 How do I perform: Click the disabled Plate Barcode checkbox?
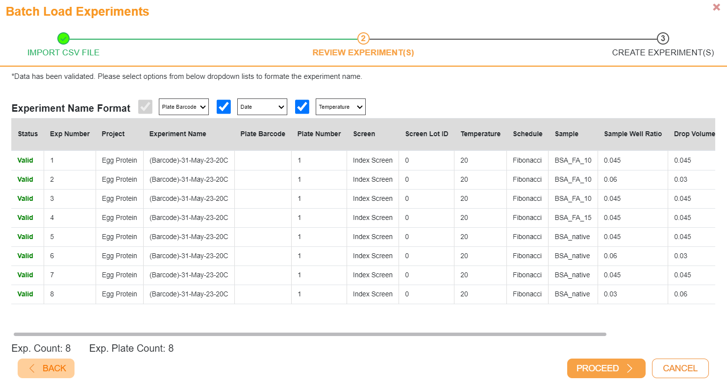click(x=145, y=106)
